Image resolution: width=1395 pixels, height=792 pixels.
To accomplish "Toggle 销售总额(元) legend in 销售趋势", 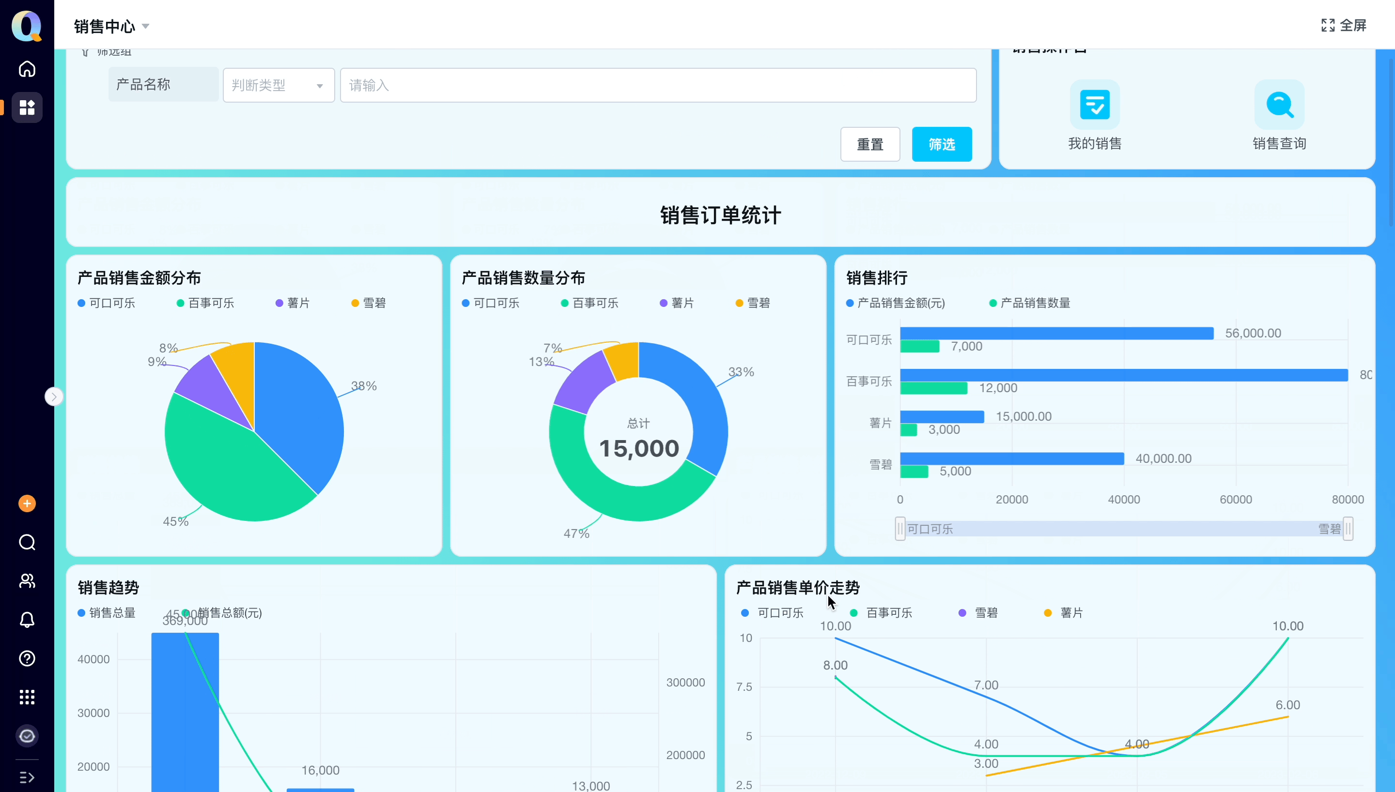I will click(x=222, y=613).
